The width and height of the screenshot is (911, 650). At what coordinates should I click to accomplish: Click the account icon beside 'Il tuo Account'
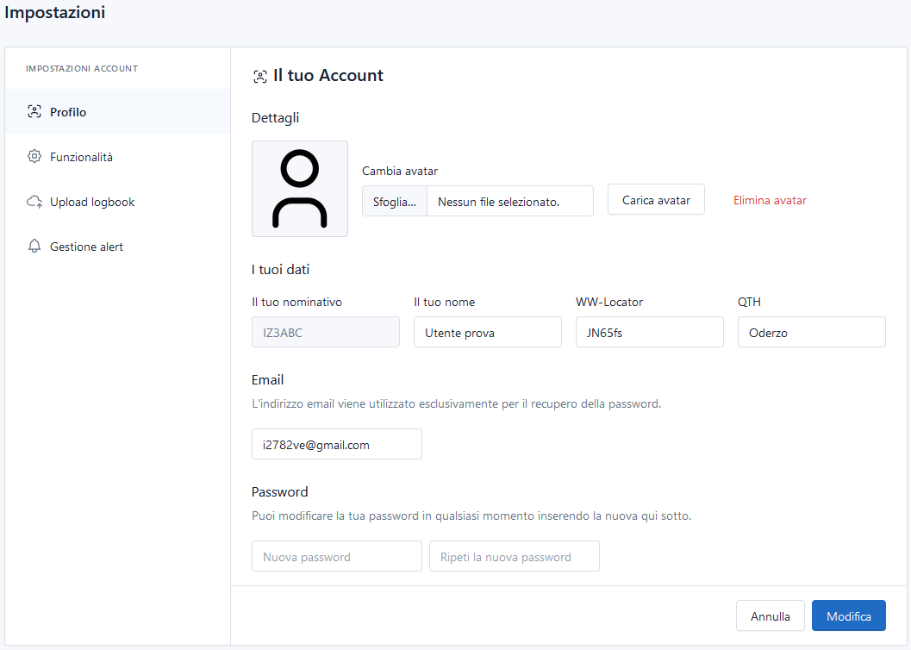[x=259, y=76]
